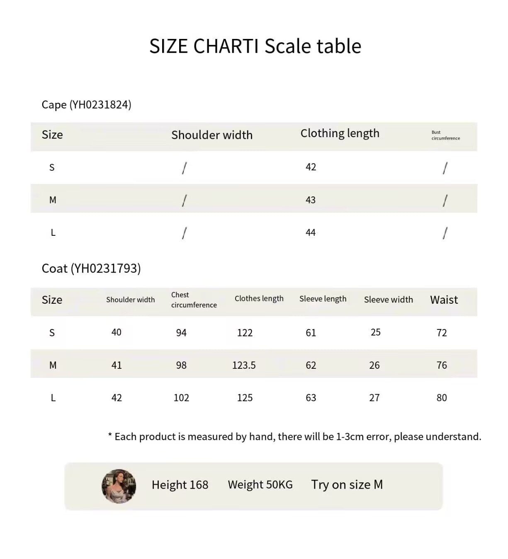The image size is (508, 559).
Task: Click the SIZE CHARTI Scale table heading
Action: tap(255, 46)
